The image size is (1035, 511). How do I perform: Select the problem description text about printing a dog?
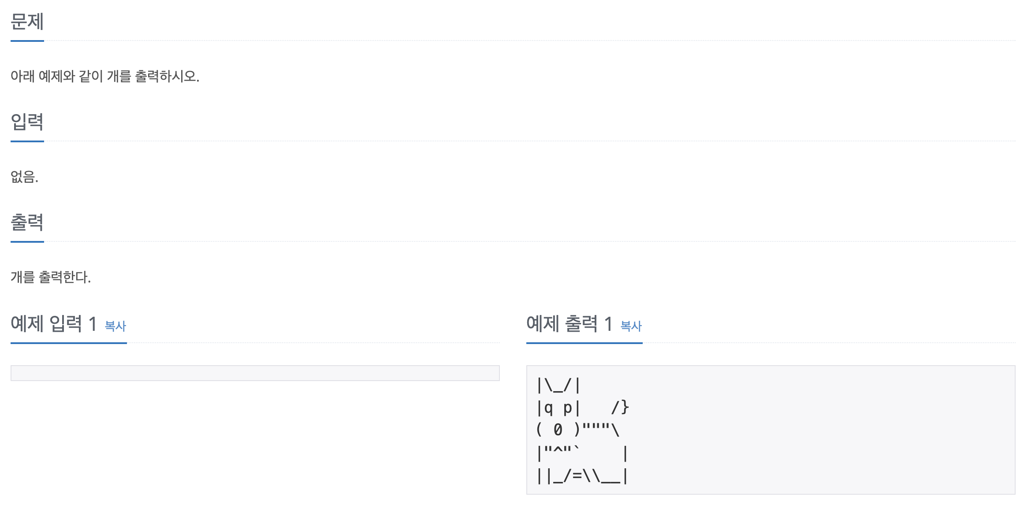point(106,76)
